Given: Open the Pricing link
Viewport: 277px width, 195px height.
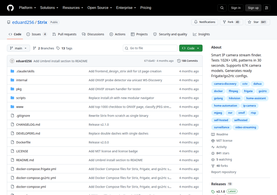Looking at the screenshot, I should click(x=146, y=8).
